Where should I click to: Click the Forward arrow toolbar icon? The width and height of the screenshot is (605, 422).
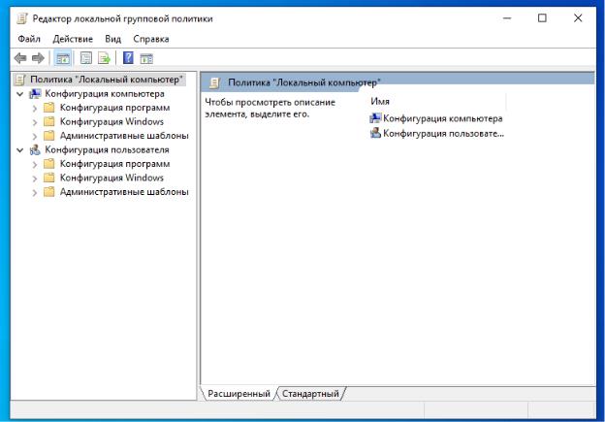(x=38, y=58)
